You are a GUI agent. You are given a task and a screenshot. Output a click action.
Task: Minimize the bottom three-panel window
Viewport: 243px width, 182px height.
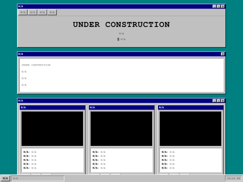[x=214, y=101]
